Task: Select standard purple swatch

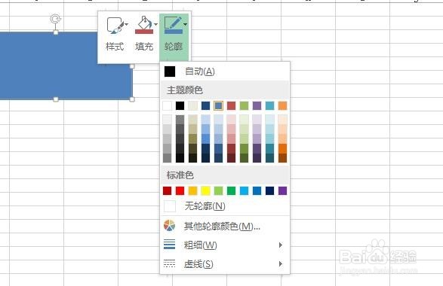Action: [x=282, y=190]
